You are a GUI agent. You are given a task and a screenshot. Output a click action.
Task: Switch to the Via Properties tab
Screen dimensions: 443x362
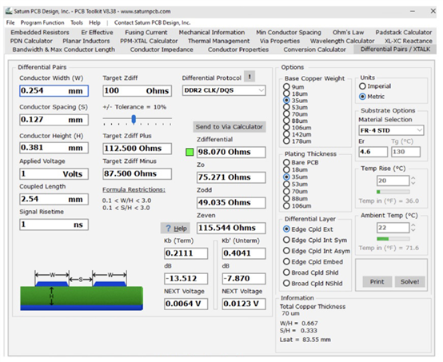(x=280, y=41)
